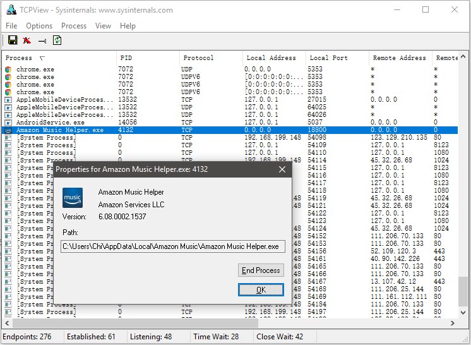Click the red X close-connection toolbar icon

point(27,40)
